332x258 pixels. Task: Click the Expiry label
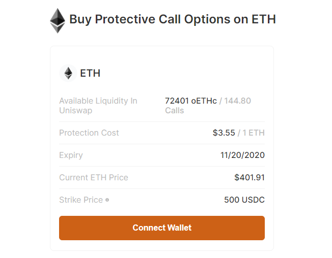click(71, 155)
